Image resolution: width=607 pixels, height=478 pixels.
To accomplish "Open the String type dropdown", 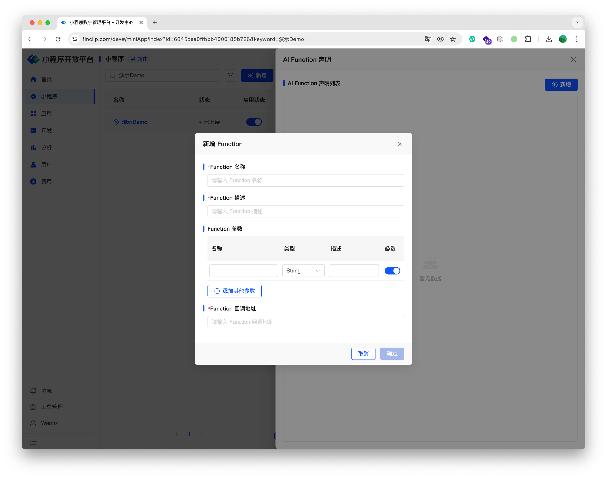I will (303, 271).
